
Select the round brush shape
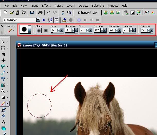(x=39, y=31)
